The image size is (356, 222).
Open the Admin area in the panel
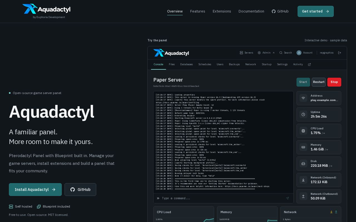tap(266, 53)
